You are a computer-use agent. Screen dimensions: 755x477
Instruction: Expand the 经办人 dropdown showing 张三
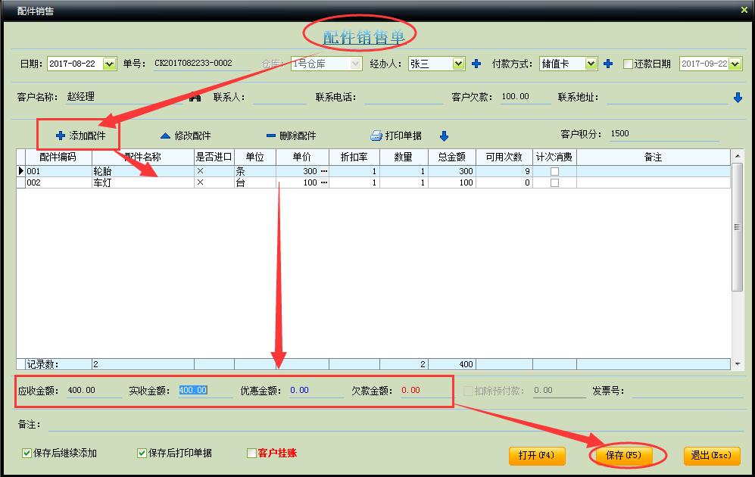tap(458, 64)
